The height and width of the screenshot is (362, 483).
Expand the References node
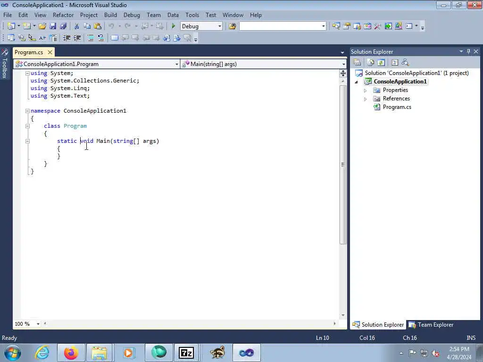pos(366,99)
